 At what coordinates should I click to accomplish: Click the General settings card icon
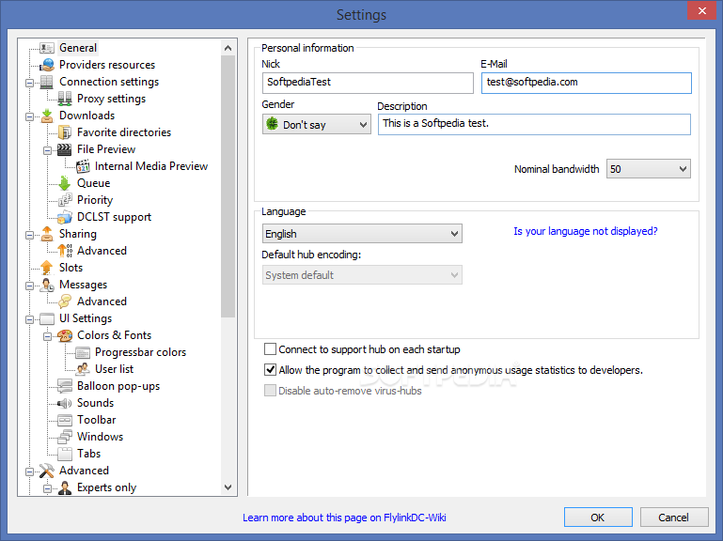[x=47, y=48]
